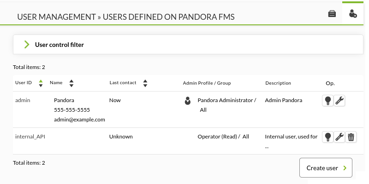The height and width of the screenshot is (184, 369).
Task: Sort User ID column descending arrow
Action: coord(41,86)
